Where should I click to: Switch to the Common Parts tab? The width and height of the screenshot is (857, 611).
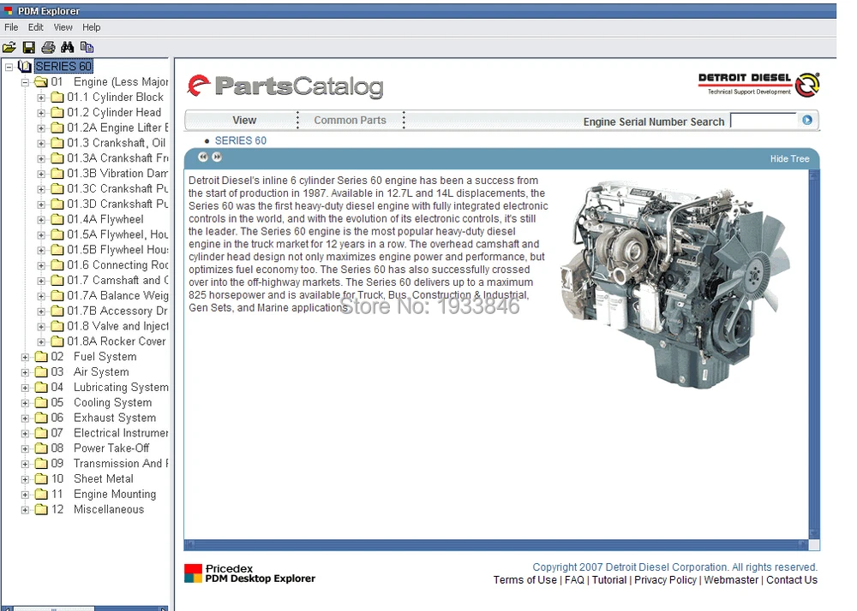coord(350,120)
